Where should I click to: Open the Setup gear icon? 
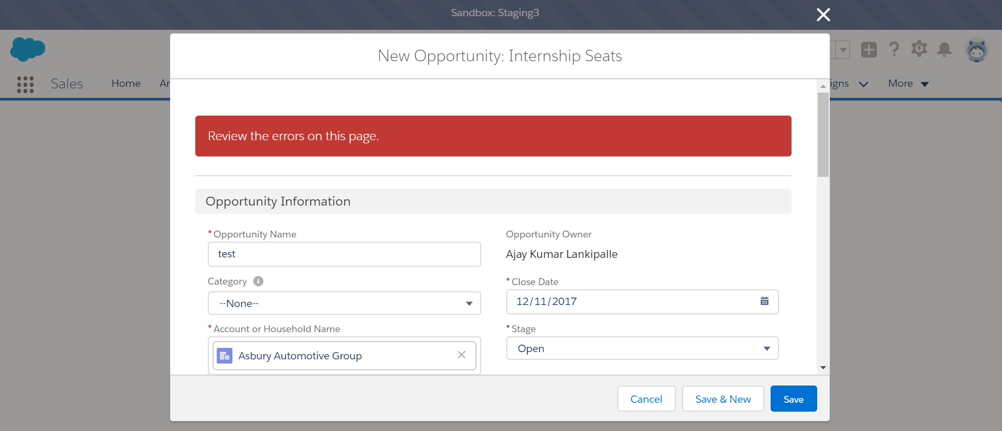click(919, 49)
